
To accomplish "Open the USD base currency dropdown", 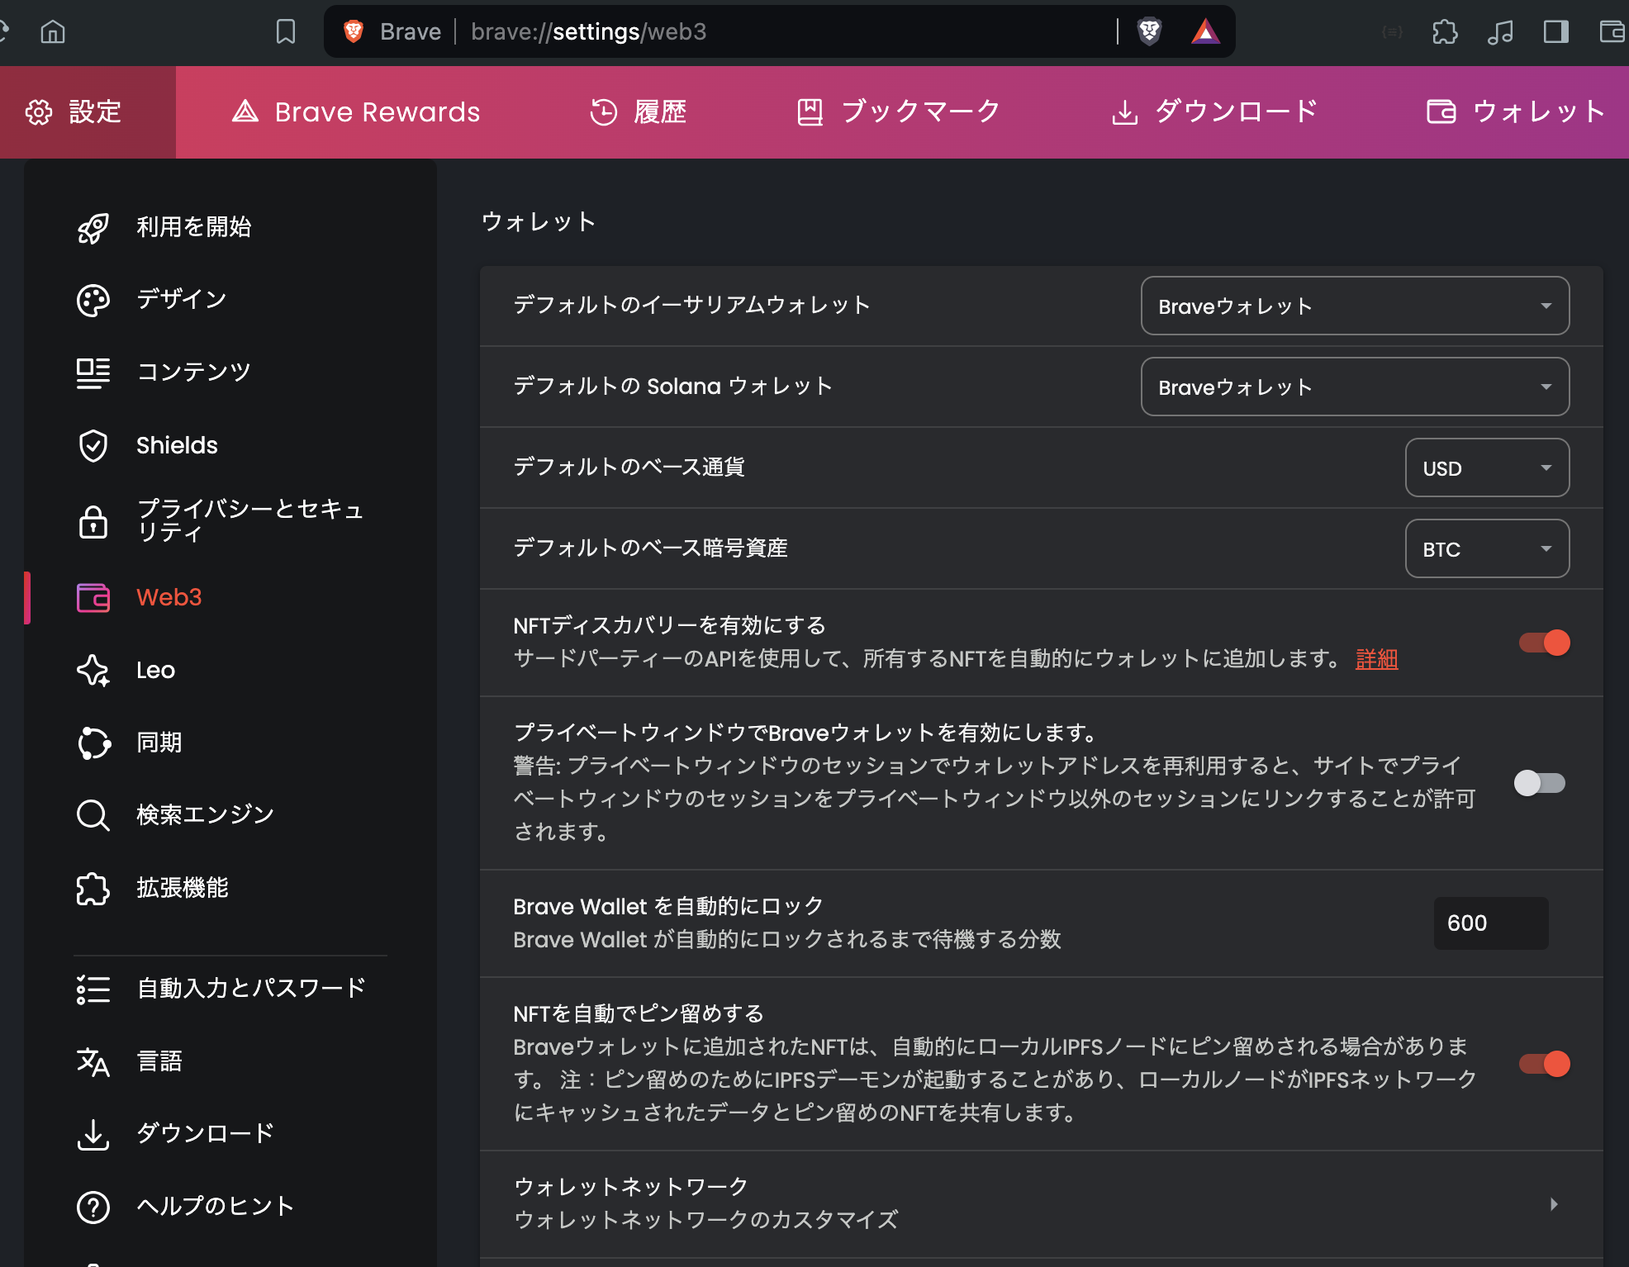I will click(x=1487, y=467).
